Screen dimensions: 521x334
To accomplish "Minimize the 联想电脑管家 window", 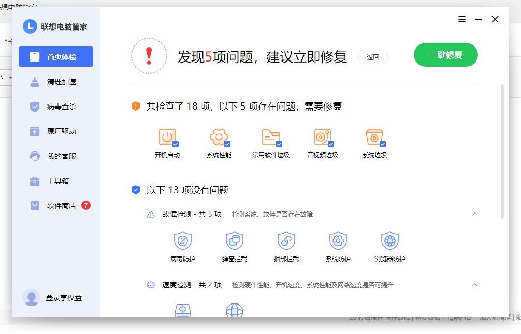I will pos(479,19).
